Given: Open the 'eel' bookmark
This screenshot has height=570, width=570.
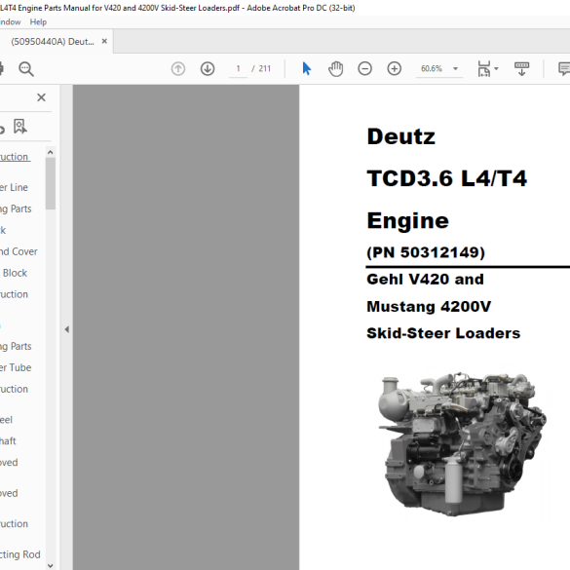Looking at the screenshot, I should pyautogui.click(x=6, y=420).
